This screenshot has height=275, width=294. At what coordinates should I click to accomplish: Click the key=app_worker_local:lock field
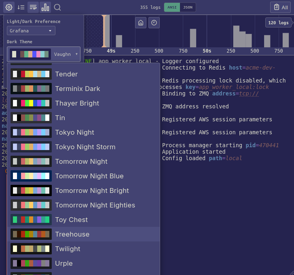coord(227,87)
